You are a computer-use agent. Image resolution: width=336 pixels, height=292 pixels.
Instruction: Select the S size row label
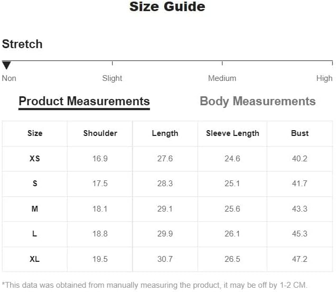click(x=35, y=184)
